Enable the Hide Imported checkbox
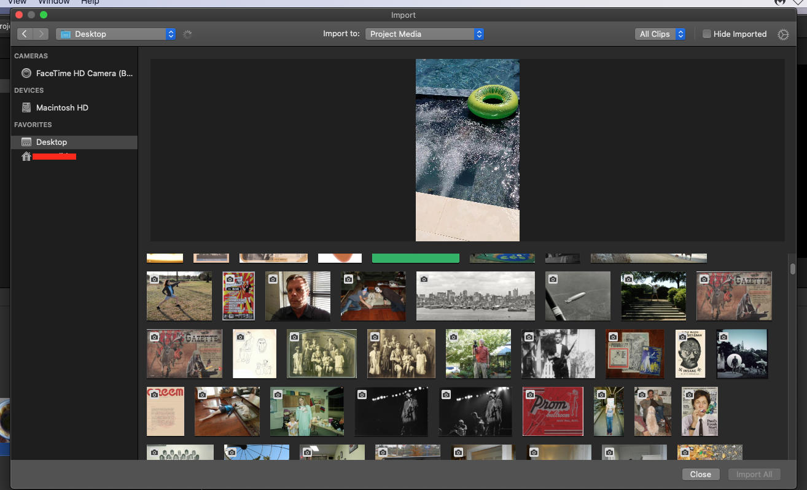Image resolution: width=807 pixels, height=490 pixels. 707,34
